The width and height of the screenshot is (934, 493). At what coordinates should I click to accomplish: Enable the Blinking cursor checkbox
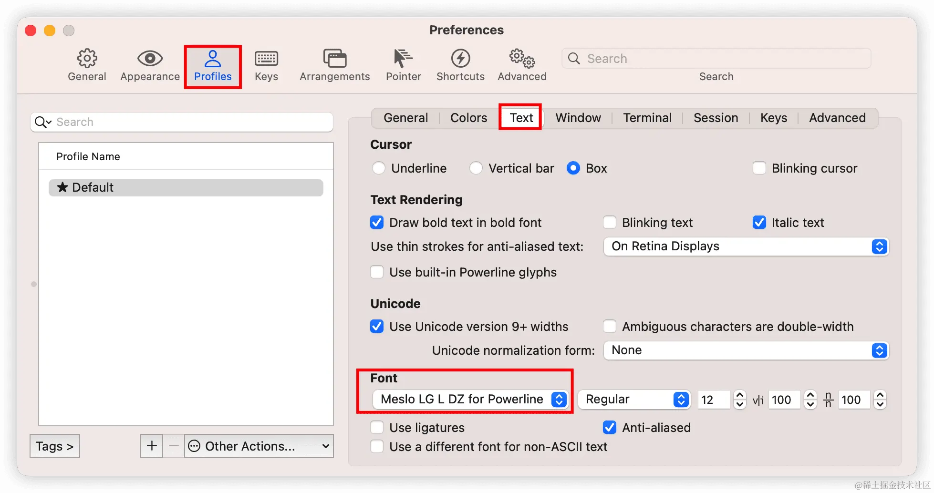tap(759, 168)
